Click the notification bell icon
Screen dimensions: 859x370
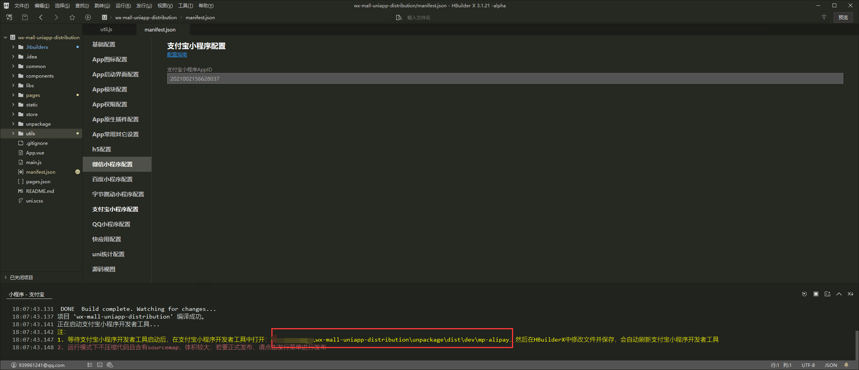(x=846, y=365)
